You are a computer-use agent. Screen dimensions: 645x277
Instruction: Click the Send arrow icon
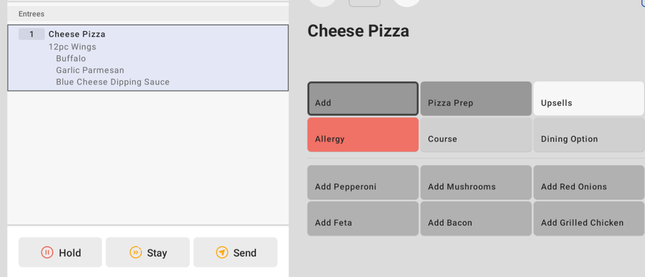pyautogui.click(x=222, y=253)
